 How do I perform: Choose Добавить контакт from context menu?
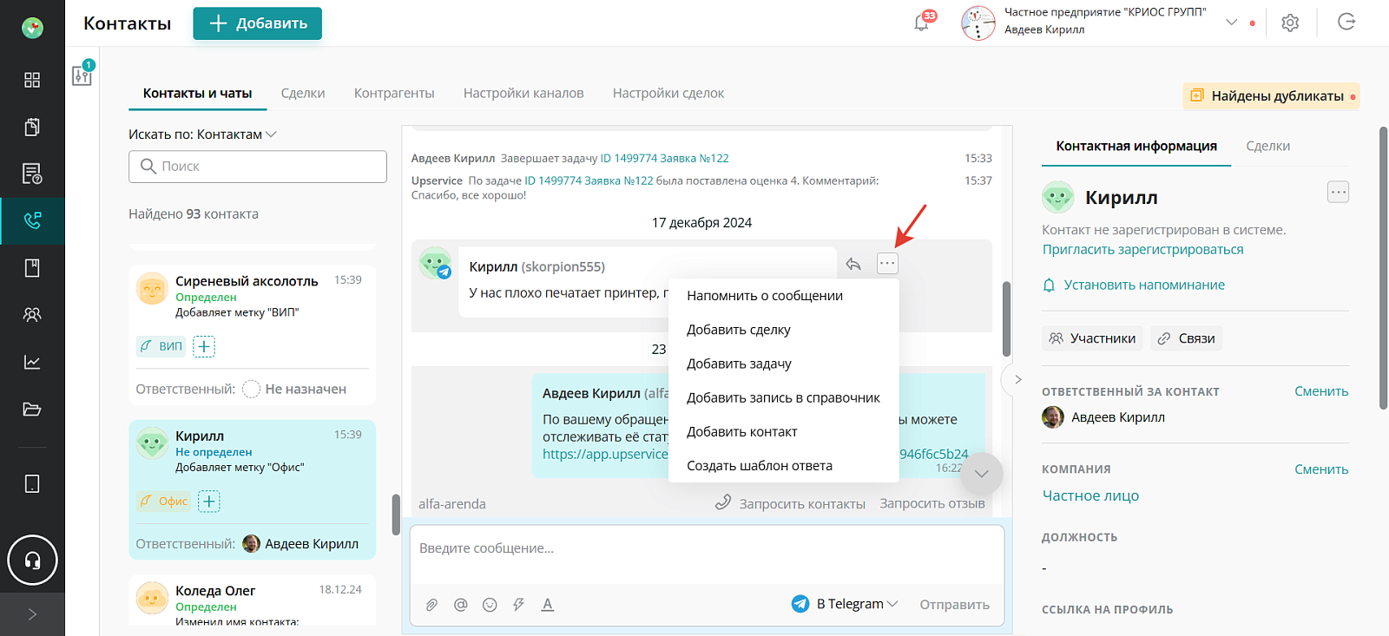pos(783,431)
